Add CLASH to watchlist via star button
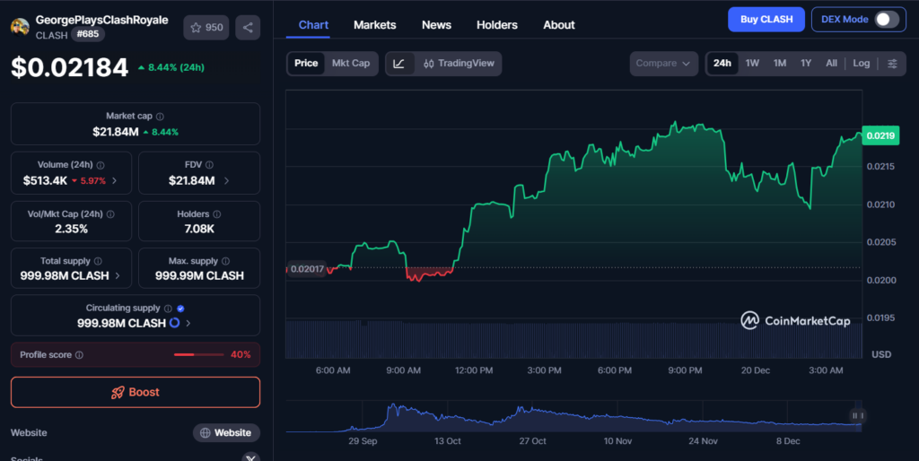This screenshot has height=461, width=919. [x=206, y=28]
